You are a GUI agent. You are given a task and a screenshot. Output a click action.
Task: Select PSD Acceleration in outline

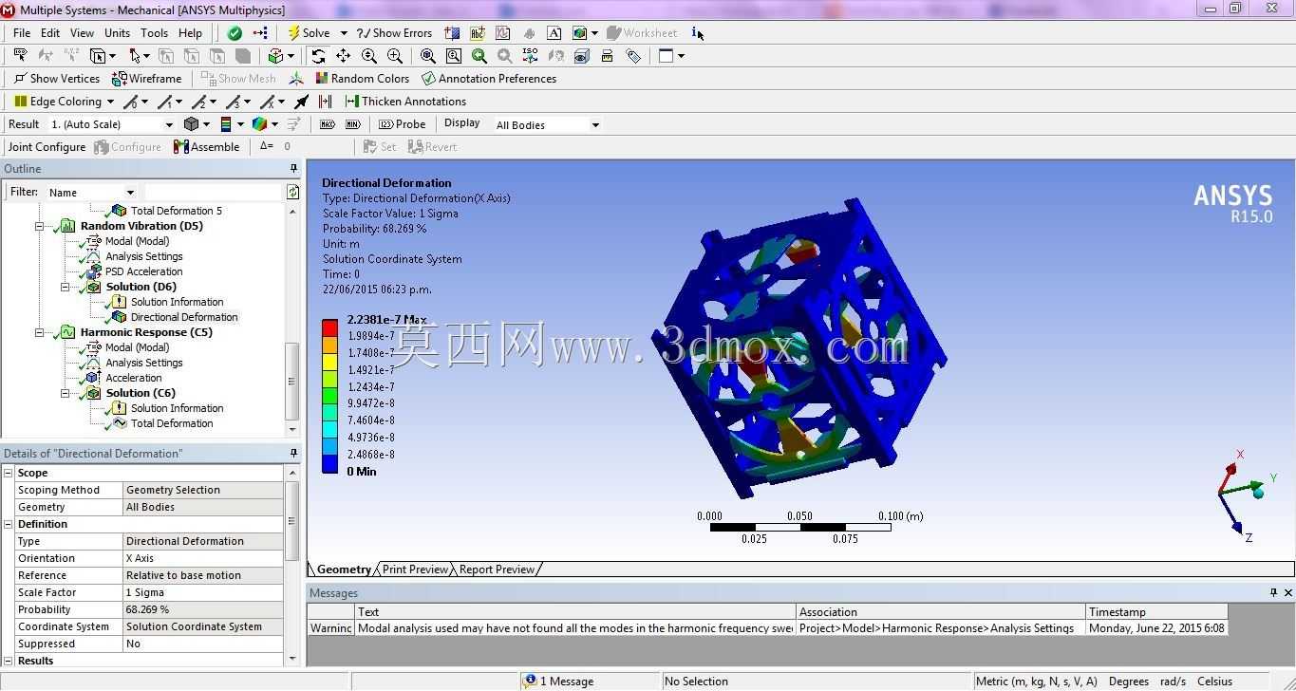click(143, 271)
